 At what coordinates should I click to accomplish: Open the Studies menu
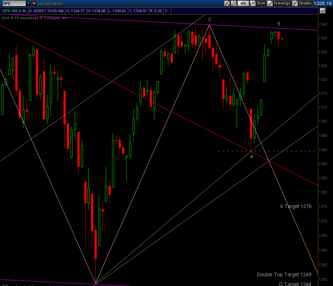(x=302, y=3)
